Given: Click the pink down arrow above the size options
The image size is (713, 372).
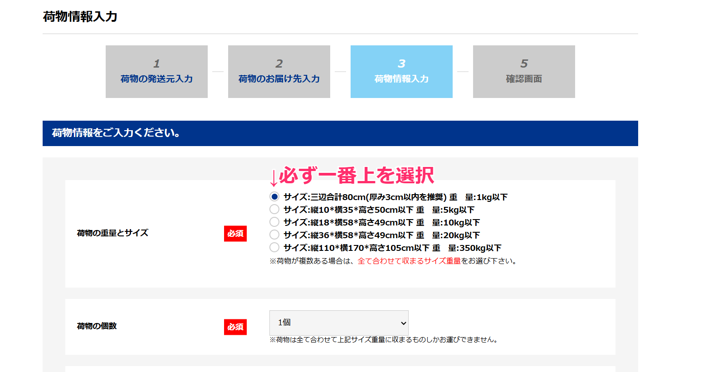Looking at the screenshot, I should click(x=273, y=178).
